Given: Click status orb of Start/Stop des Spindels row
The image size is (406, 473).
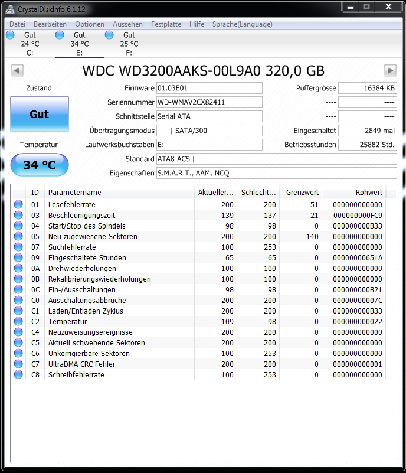Looking at the screenshot, I should (x=18, y=226).
